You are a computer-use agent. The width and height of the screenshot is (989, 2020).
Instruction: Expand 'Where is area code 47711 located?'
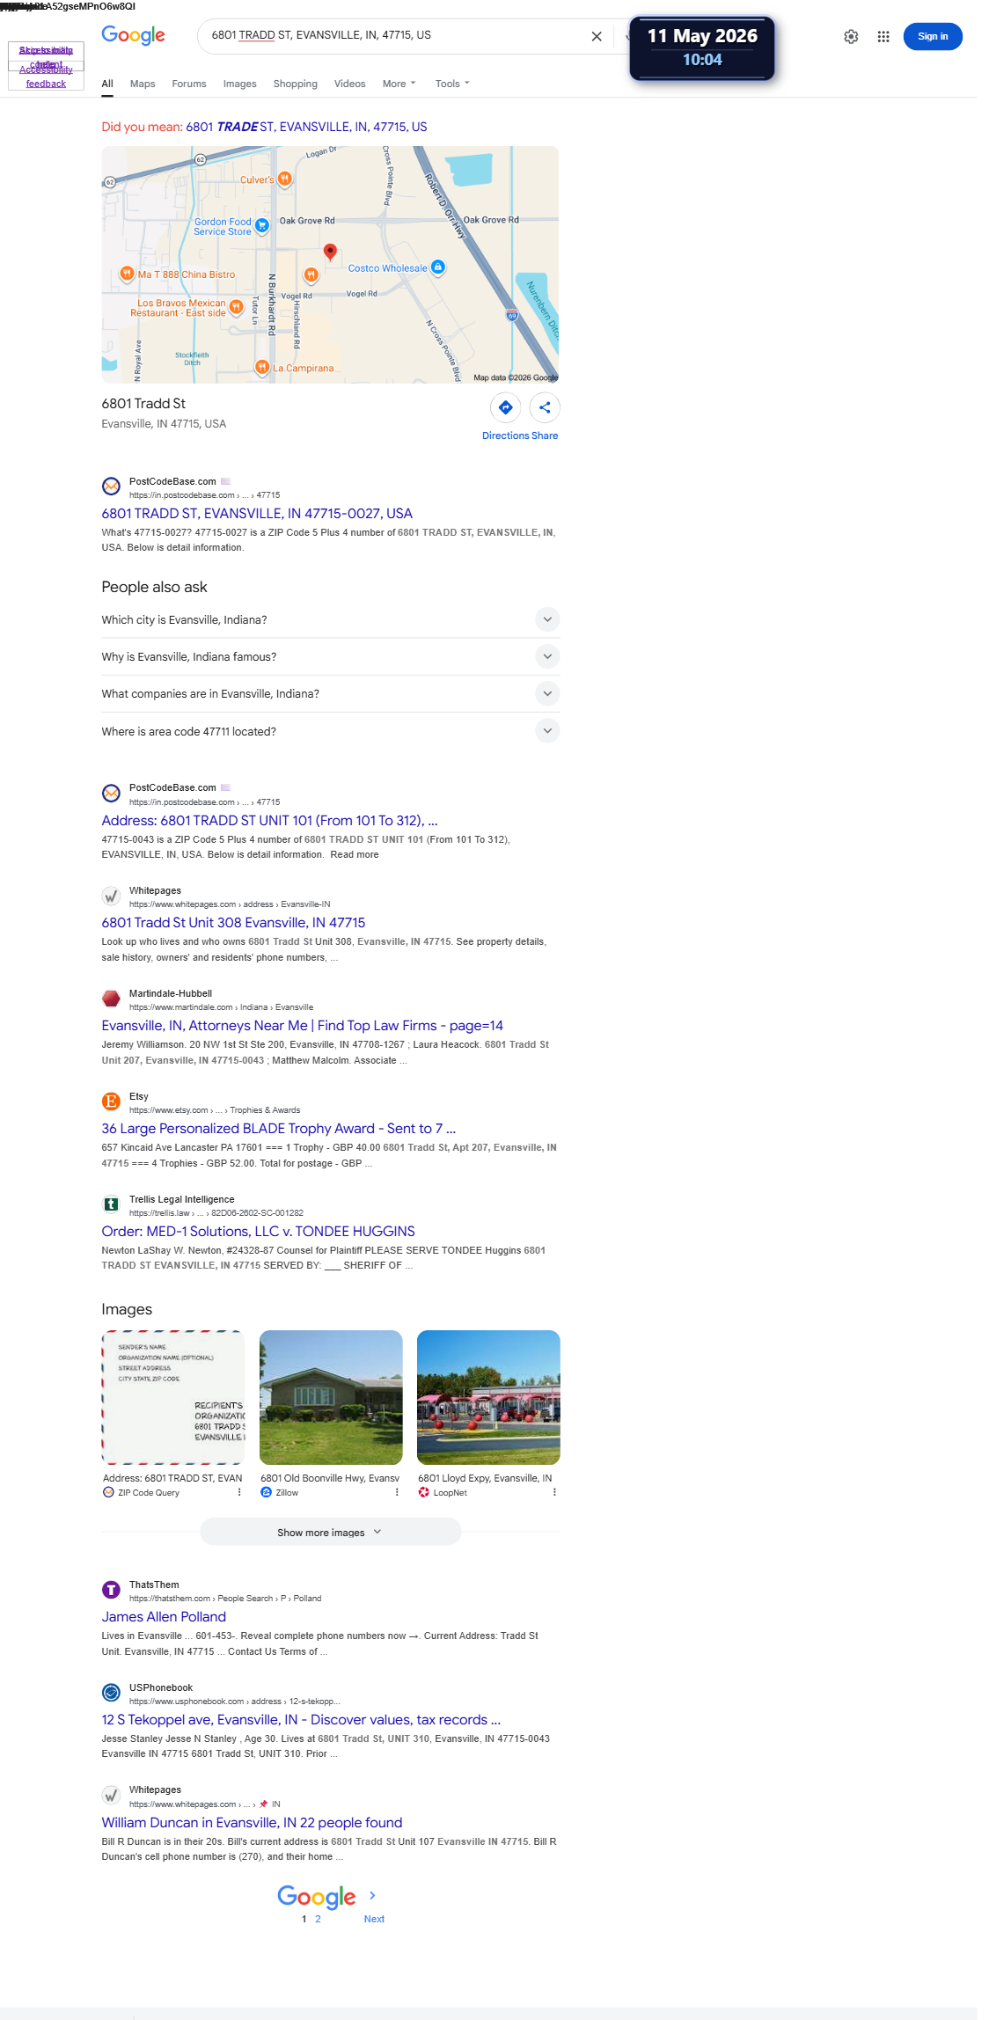pyautogui.click(x=330, y=731)
